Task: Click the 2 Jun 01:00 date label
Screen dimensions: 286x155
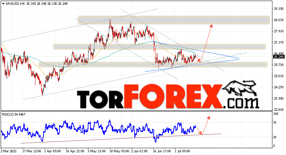Action: click(x=139, y=151)
